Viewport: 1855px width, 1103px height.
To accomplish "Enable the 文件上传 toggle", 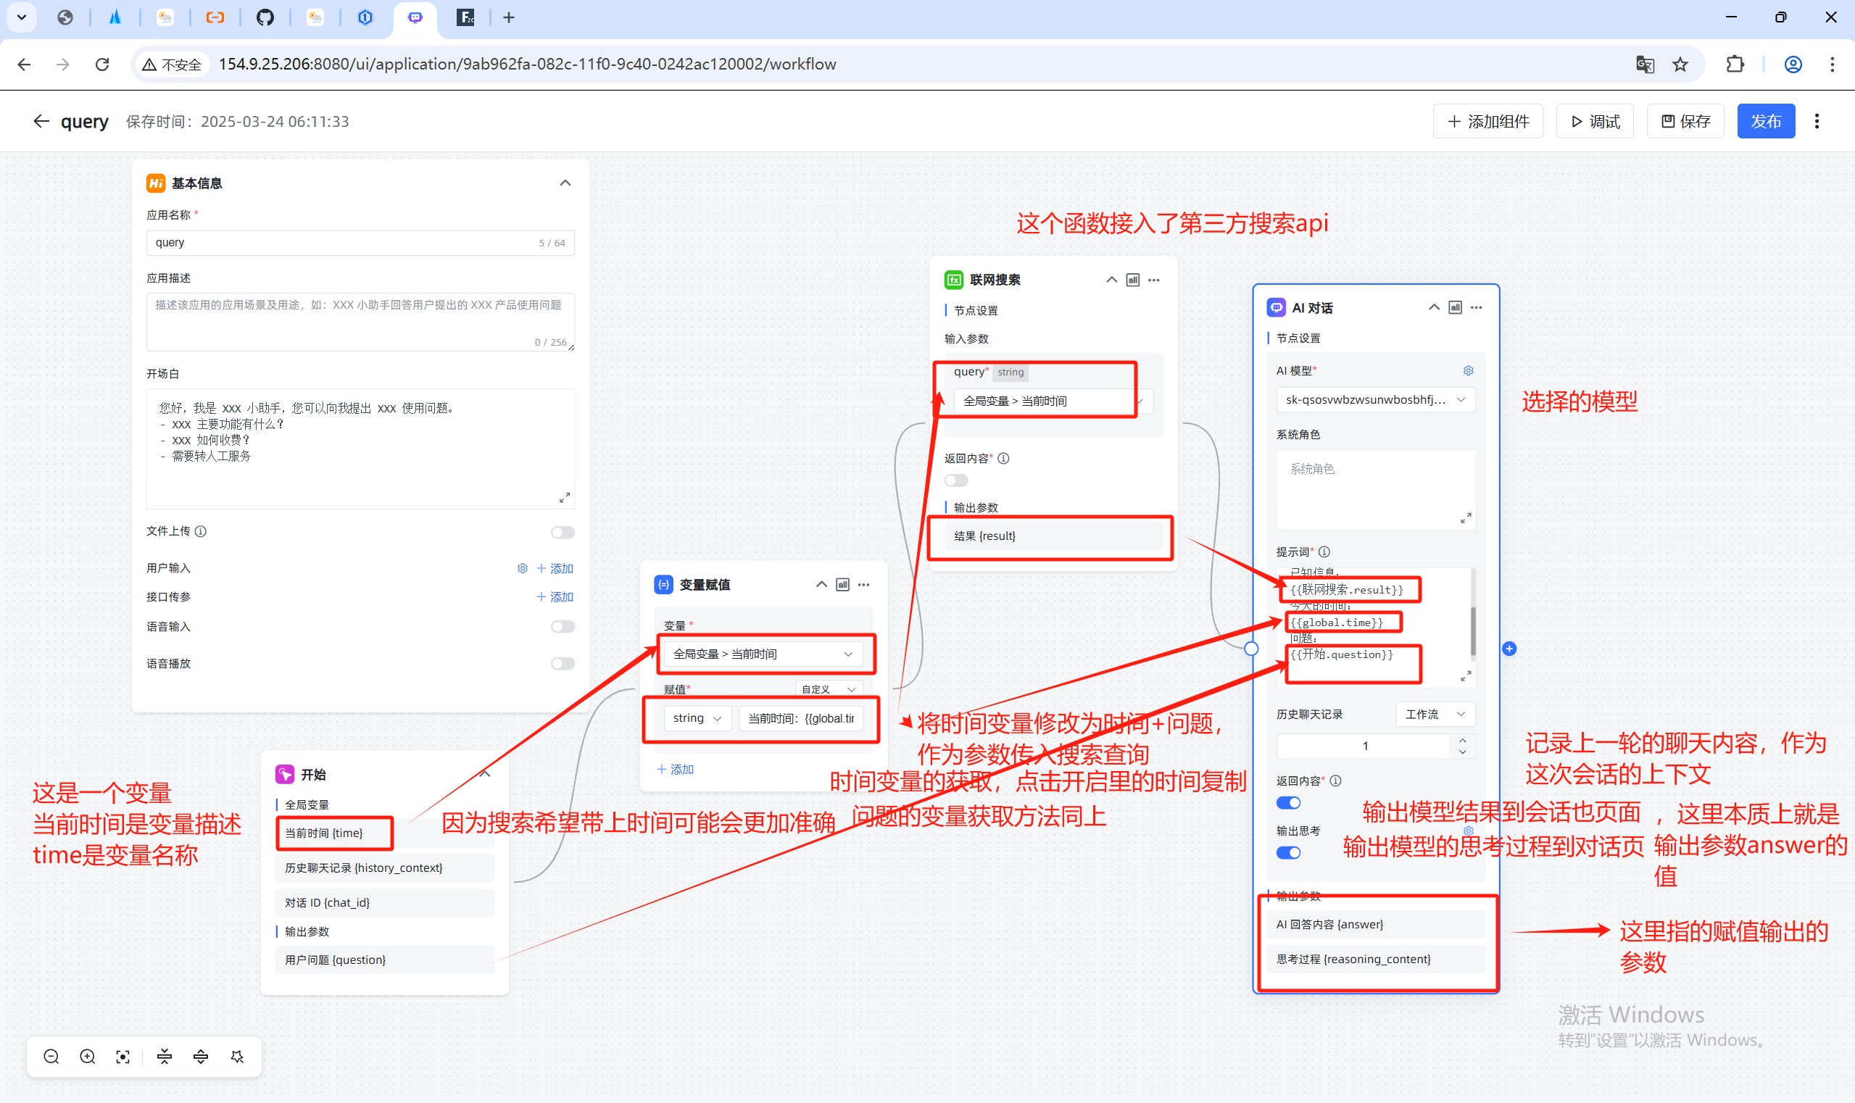I will click(x=562, y=532).
